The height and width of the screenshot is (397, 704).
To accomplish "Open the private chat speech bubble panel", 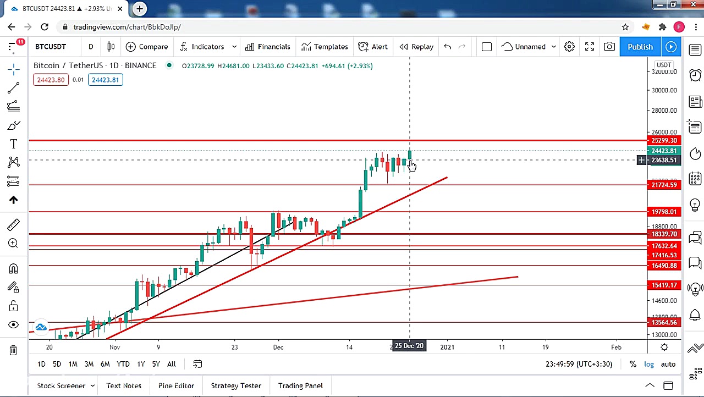I will click(695, 263).
